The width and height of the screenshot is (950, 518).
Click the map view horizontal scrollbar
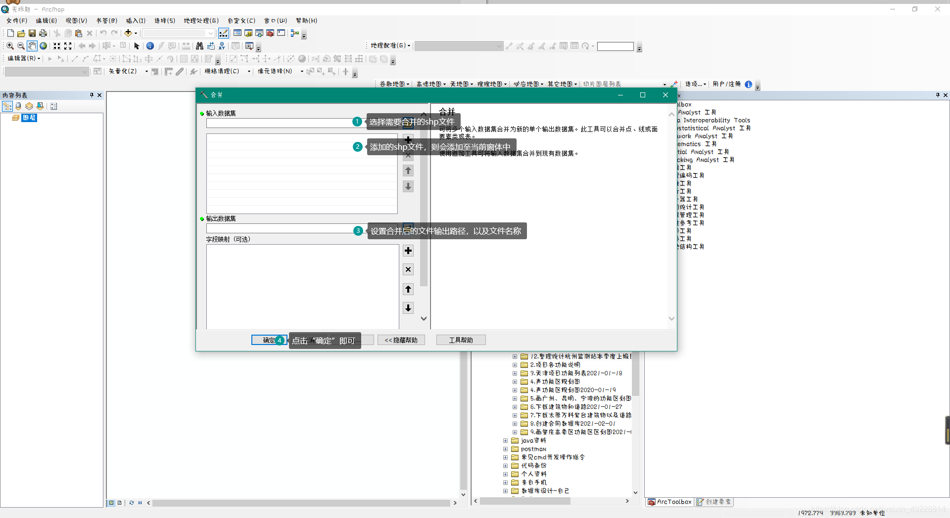click(301, 503)
